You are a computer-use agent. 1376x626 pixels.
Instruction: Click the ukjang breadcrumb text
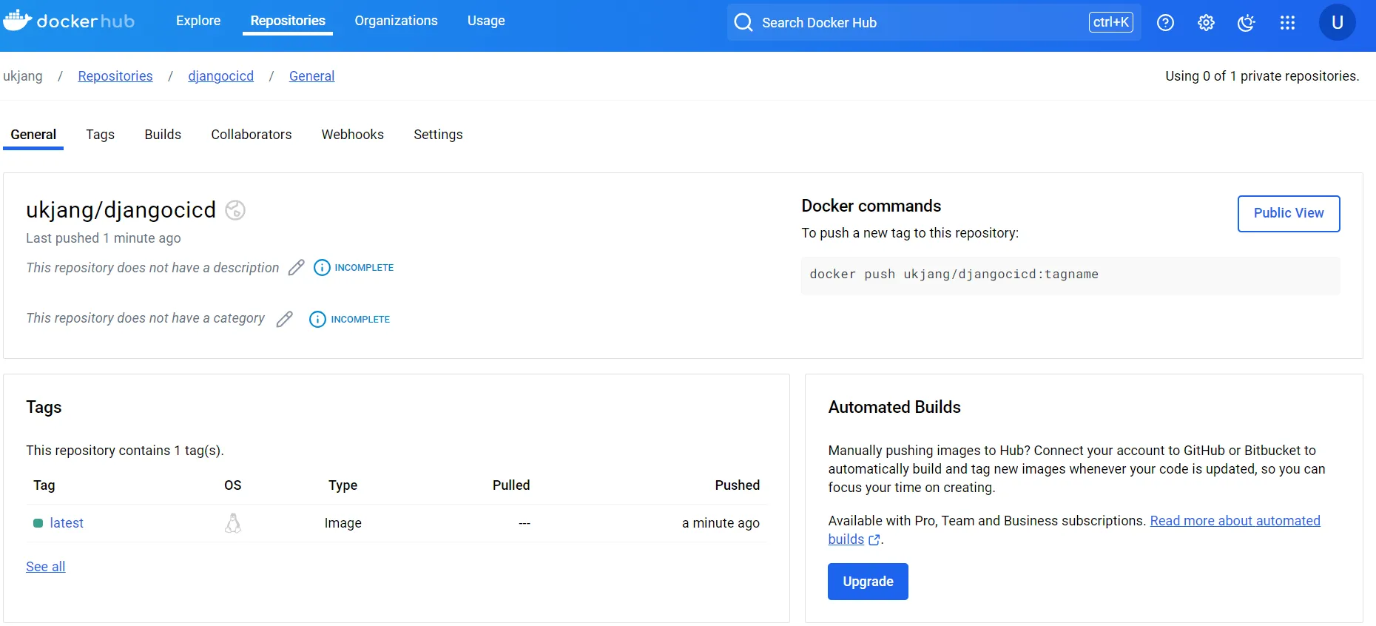point(23,76)
